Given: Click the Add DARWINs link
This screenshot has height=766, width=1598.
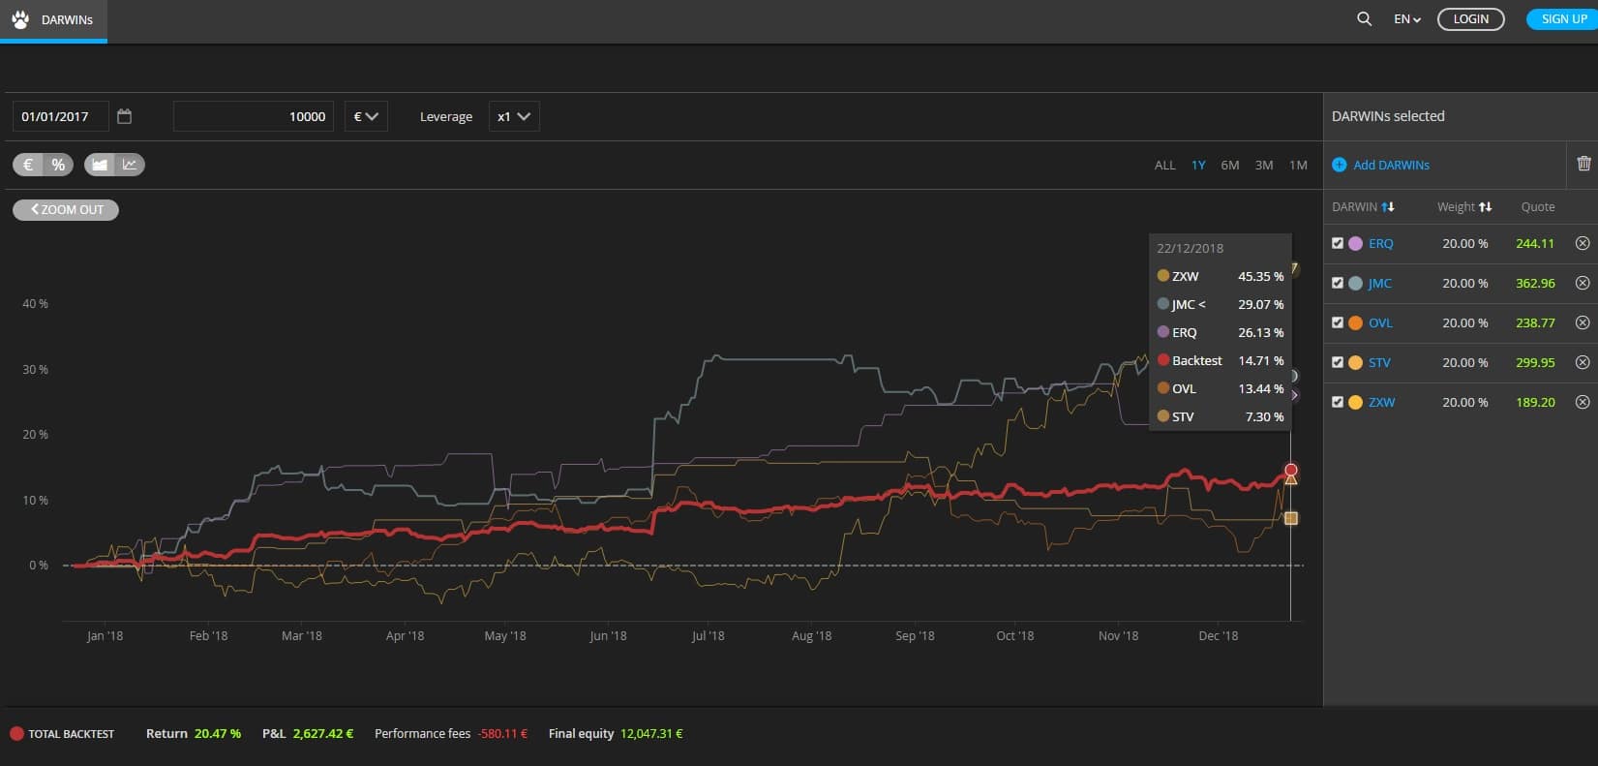Looking at the screenshot, I should pos(1391,165).
